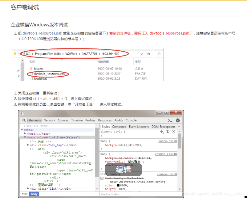Image resolution: width=247 pixels, height=198 pixels.
Task: Expand the head node
Action: point(25,133)
